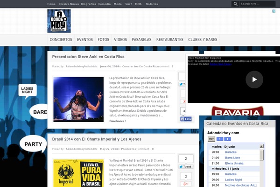The width and height of the screenshot is (280, 187).
Task: Select the CLUBES Y BARES navigation tab
Action: click(203, 40)
